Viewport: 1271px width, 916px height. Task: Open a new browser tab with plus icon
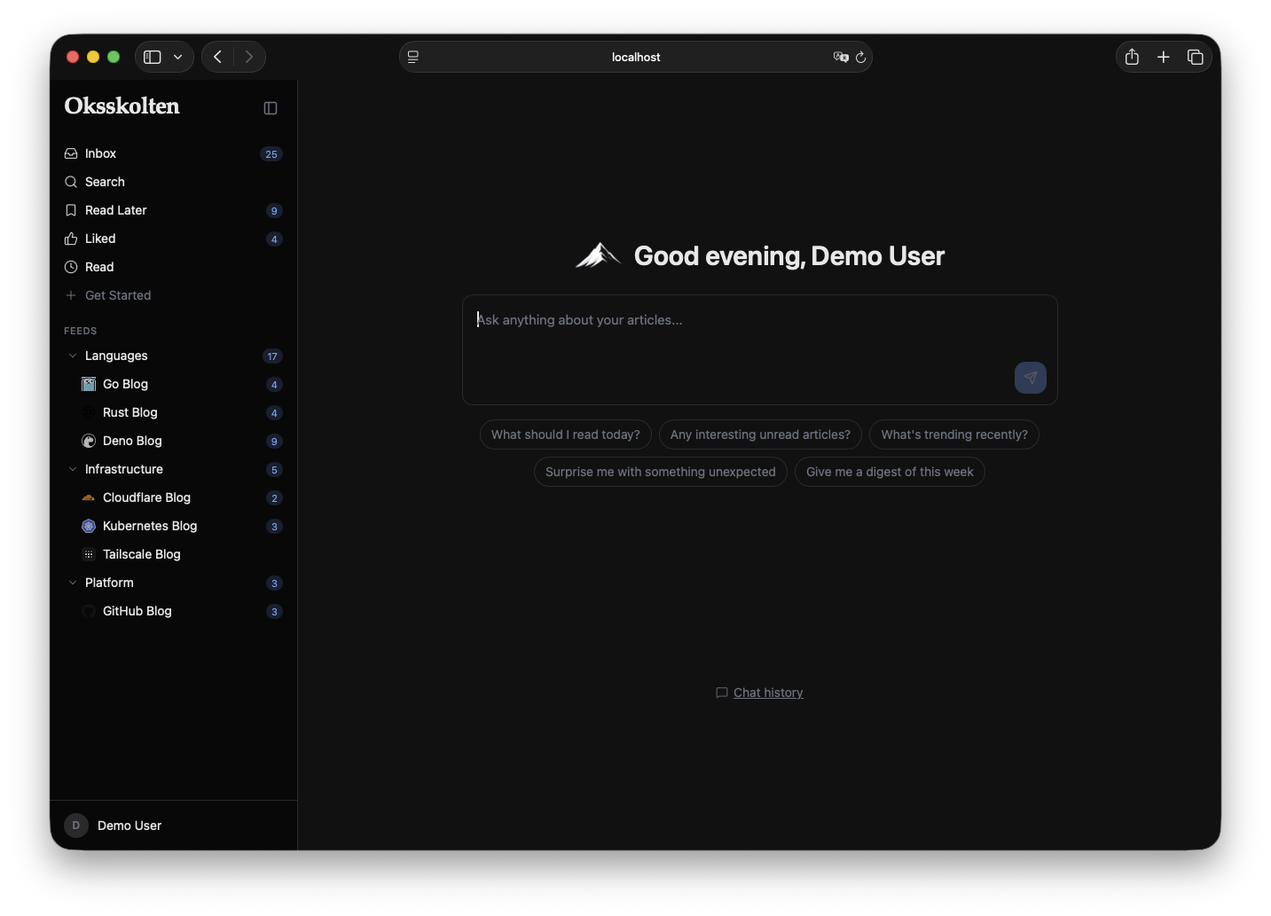1164,57
